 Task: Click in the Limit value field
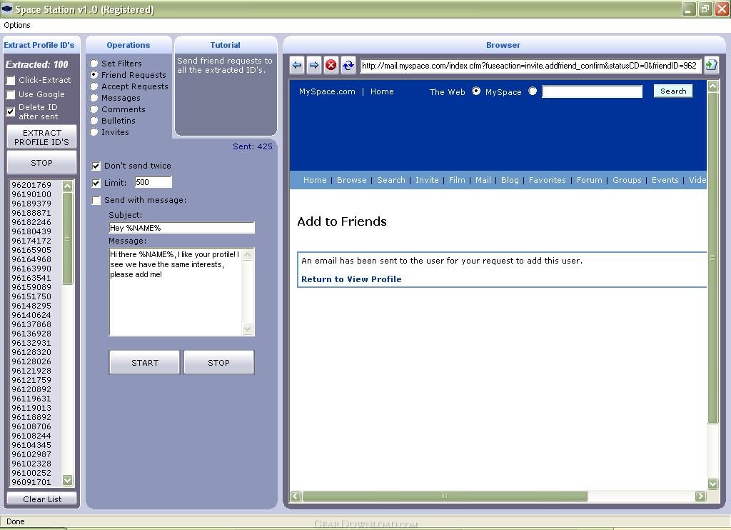coord(153,182)
